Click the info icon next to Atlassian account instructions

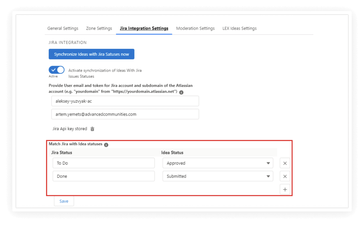coord(181,92)
